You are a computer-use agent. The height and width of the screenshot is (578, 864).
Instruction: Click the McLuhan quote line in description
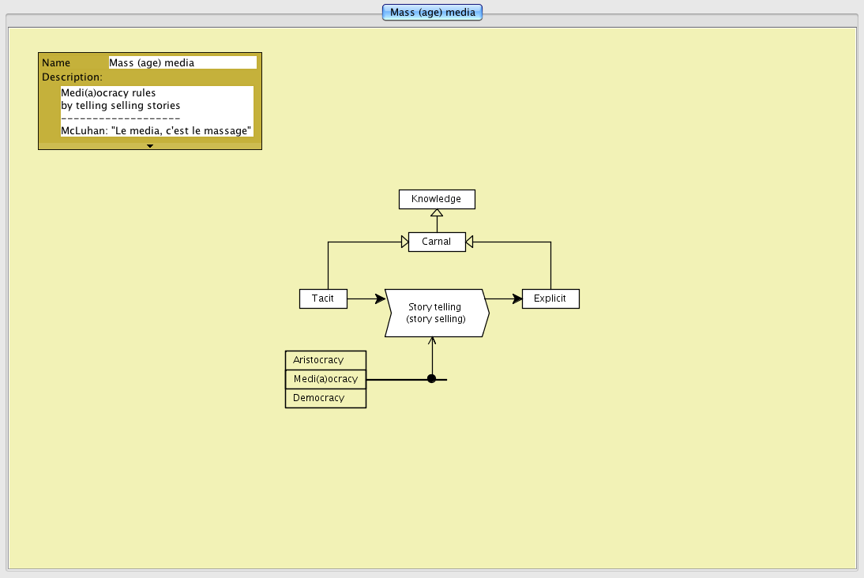[x=156, y=130]
